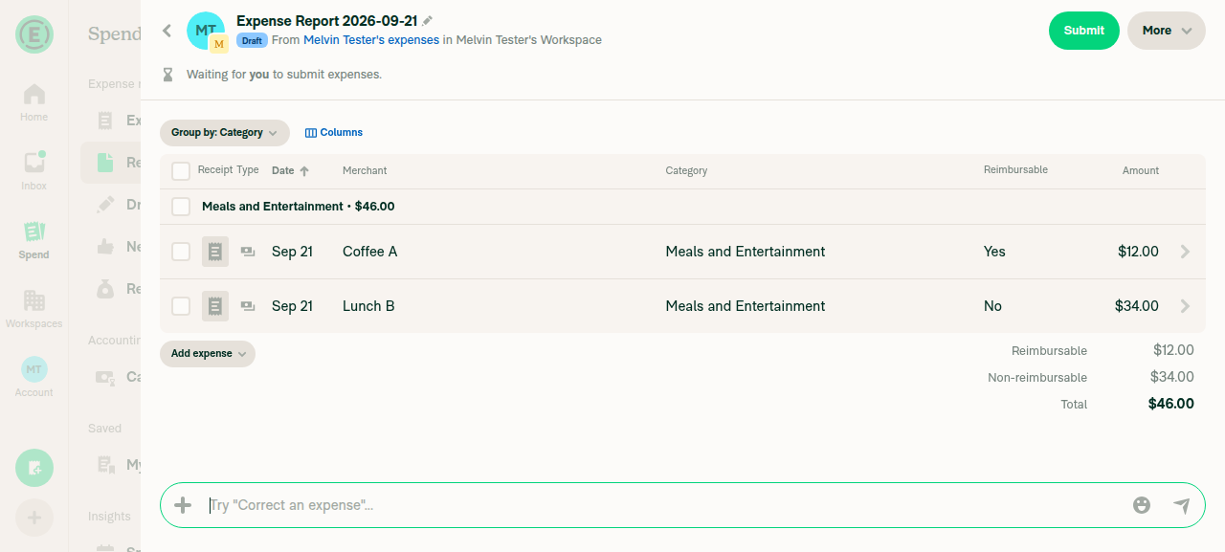
Task: Sort by the Merchant column header
Action: pyautogui.click(x=365, y=170)
